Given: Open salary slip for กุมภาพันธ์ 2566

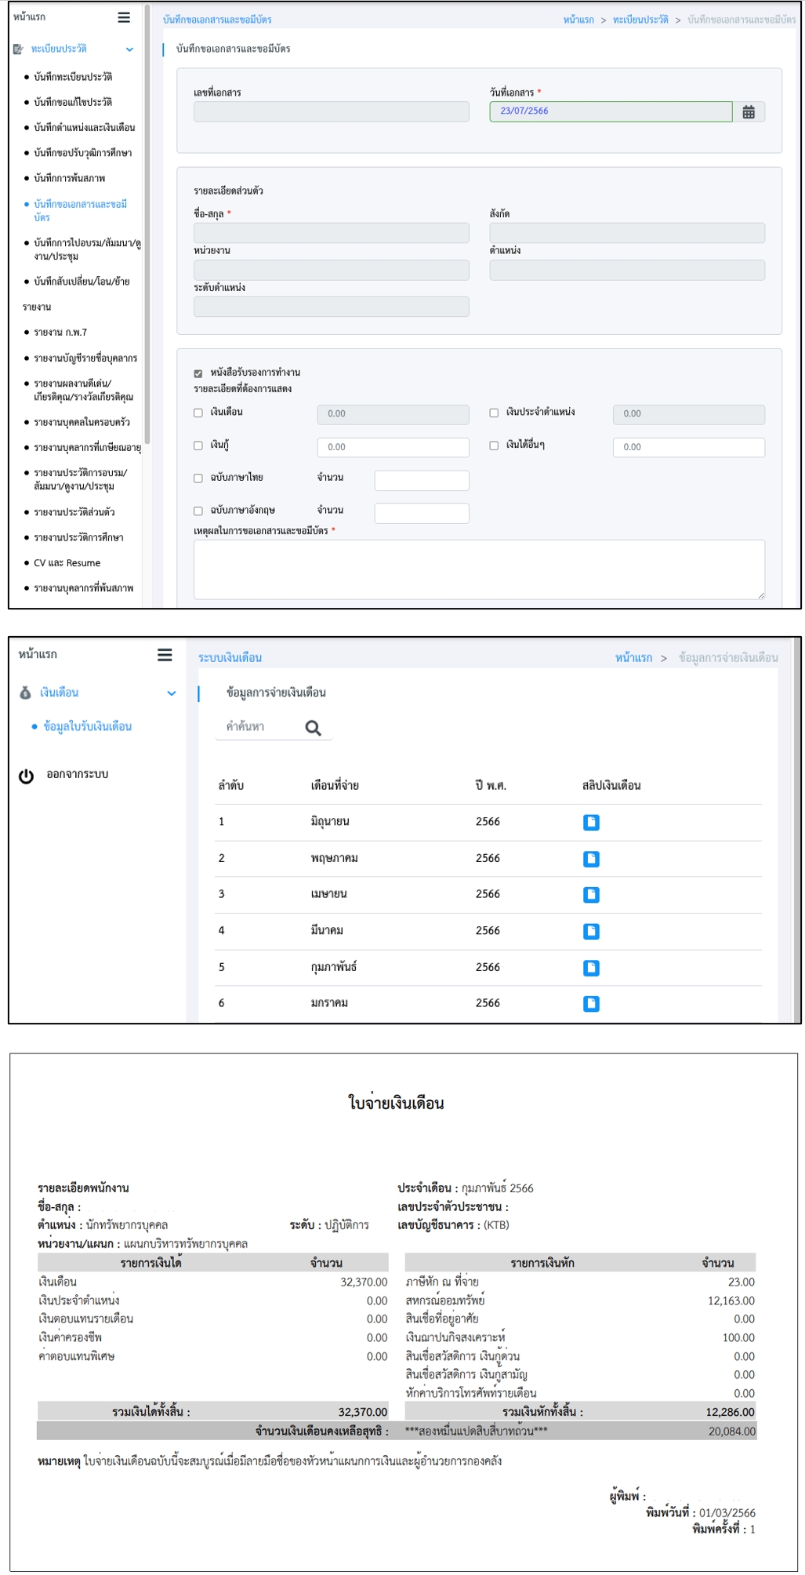Looking at the screenshot, I should (x=591, y=968).
